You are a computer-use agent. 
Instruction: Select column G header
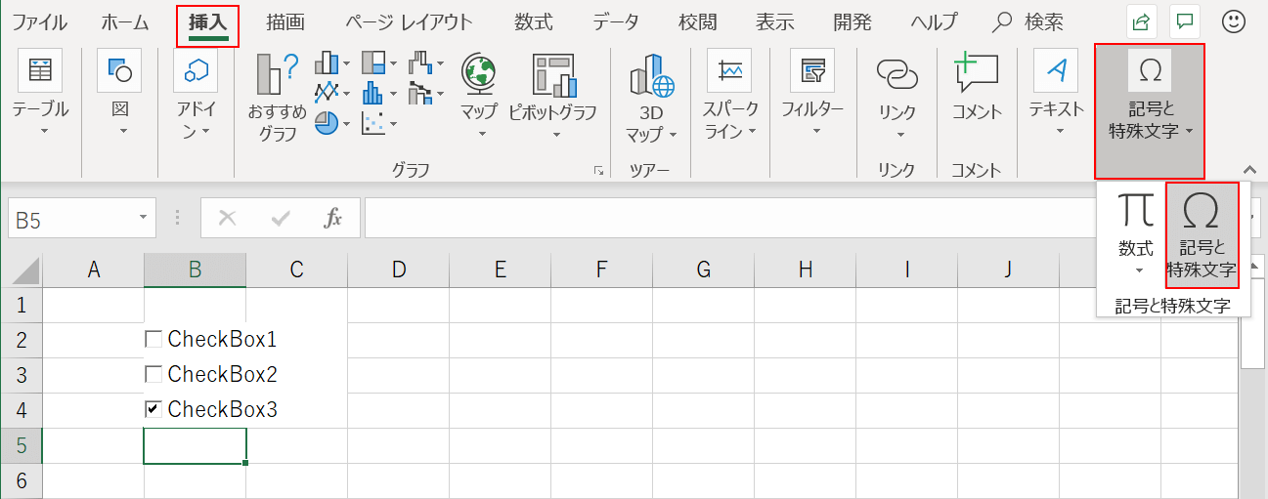tap(703, 270)
